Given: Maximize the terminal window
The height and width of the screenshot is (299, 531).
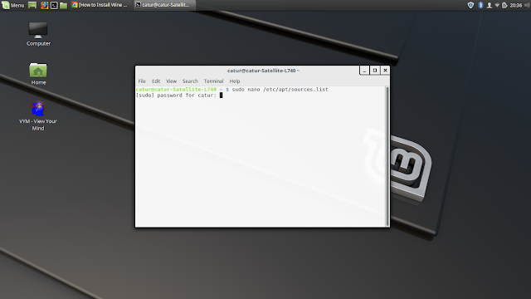Looking at the screenshot, I should click(x=375, y=70).
